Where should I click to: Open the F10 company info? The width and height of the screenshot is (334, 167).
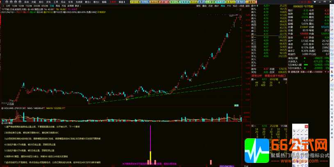coord(228,7)
